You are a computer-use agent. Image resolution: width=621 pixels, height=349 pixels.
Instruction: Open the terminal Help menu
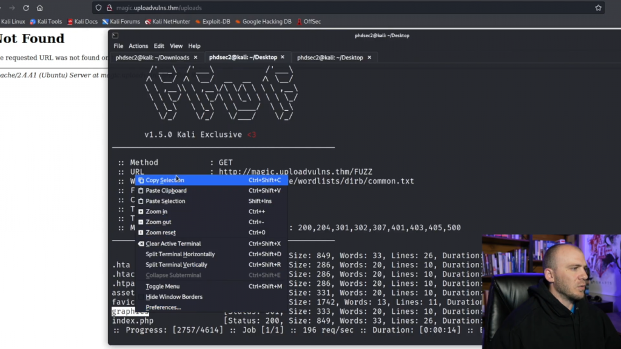[194, 46]
